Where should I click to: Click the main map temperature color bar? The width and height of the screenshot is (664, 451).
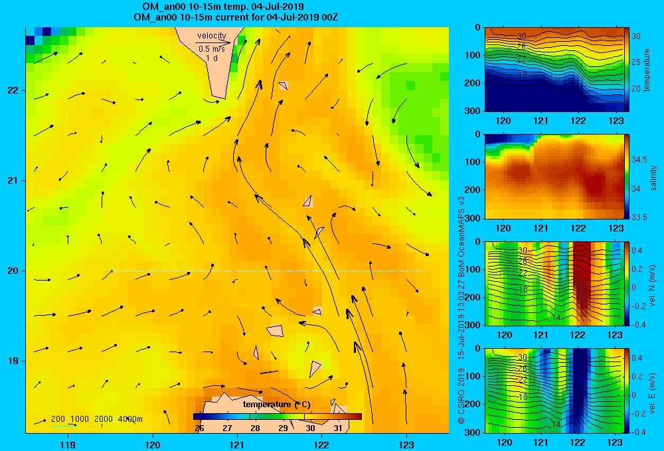[x=278, y=417]
